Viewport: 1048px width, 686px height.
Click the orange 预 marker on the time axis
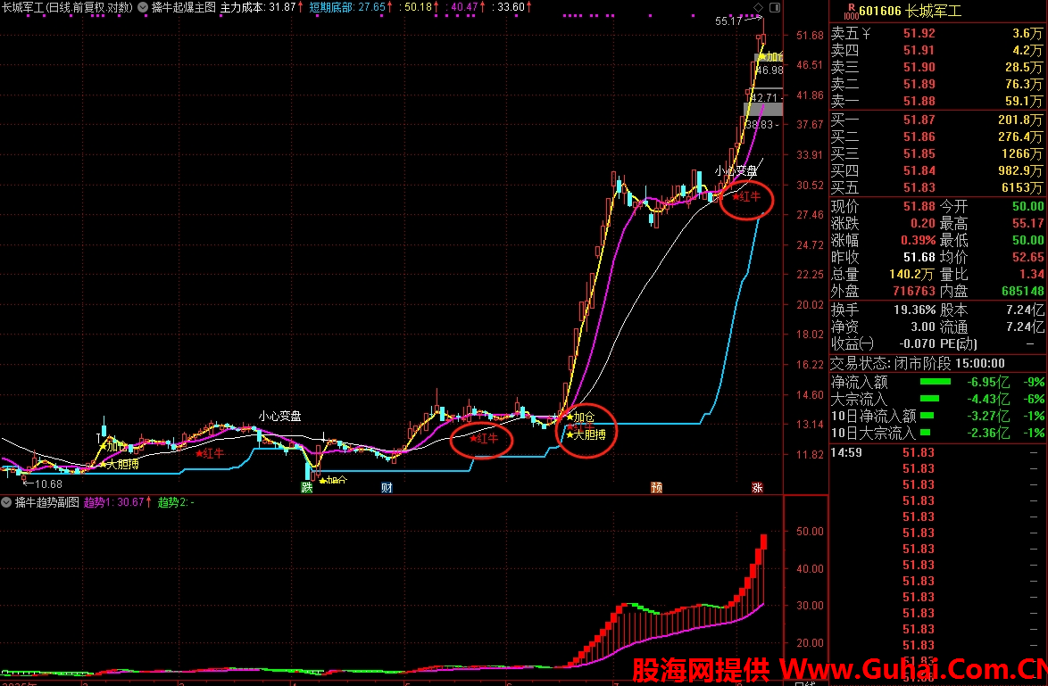coord(656,488)
